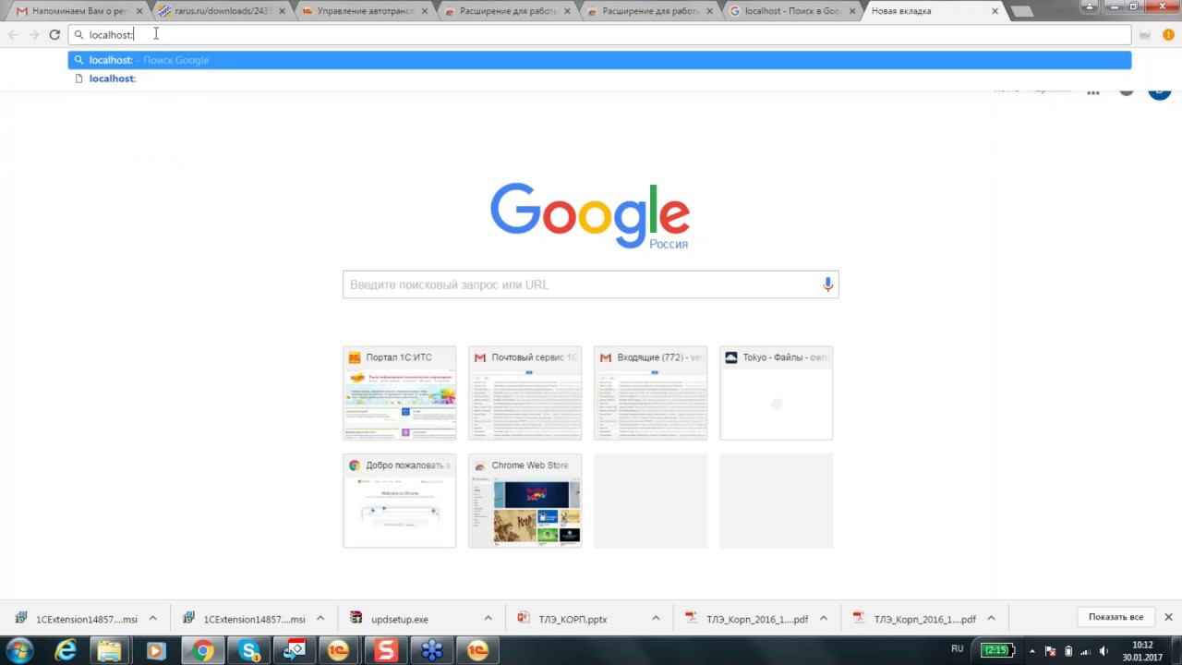Open the Почтовый сервис 1С thumbnail
The width and height of the screenshot is (1182, 665).
[x=525, y=393]
